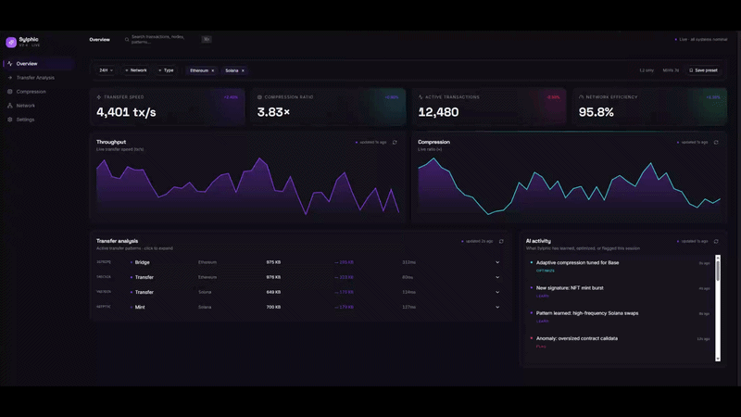The width and height of the screenshot is (741, 417).
Task: Click the Network Efficiency gauge icon
Action: [x=582, y=97]
